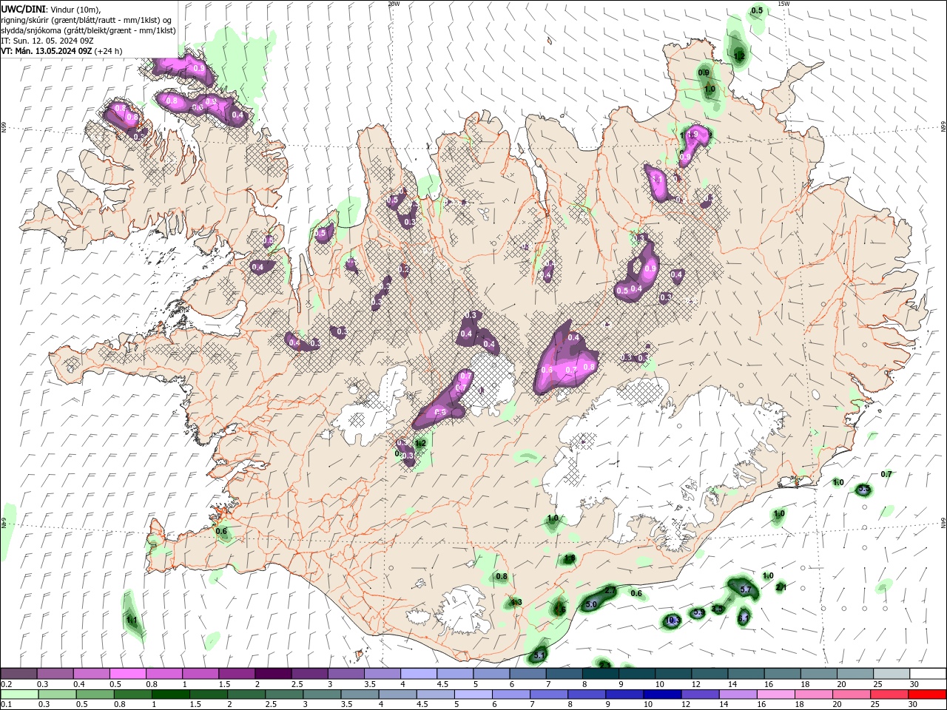Click the '10.3' rain value offshore
The width and height of the screenshot is (947, 710).
pyautogui.click(x=672, y=621)
